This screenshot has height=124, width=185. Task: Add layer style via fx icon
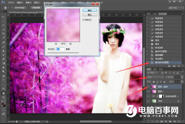coord(157,122)
